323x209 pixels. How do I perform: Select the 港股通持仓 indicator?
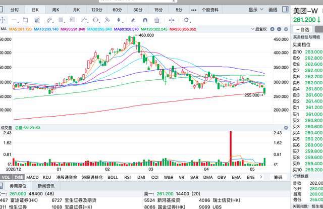[92, 177]
